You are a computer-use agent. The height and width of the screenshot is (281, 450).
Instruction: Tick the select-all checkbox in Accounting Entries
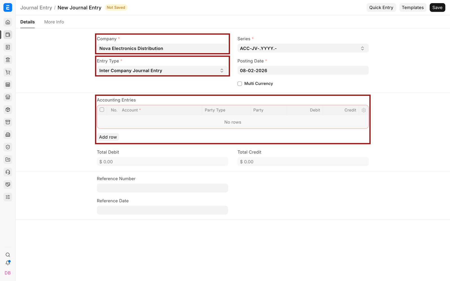(x=102, y=110)
